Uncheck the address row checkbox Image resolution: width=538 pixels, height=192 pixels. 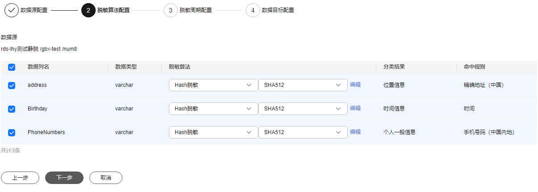(x=12, y=85)
